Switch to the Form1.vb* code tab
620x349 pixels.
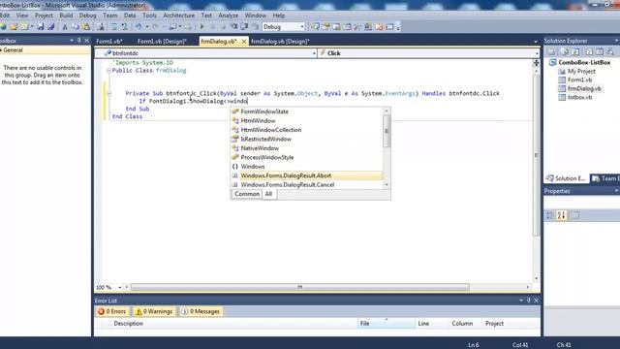(109, 41)
